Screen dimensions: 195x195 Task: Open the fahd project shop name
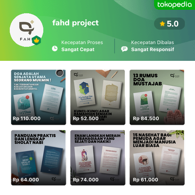[x=75, y=23]
